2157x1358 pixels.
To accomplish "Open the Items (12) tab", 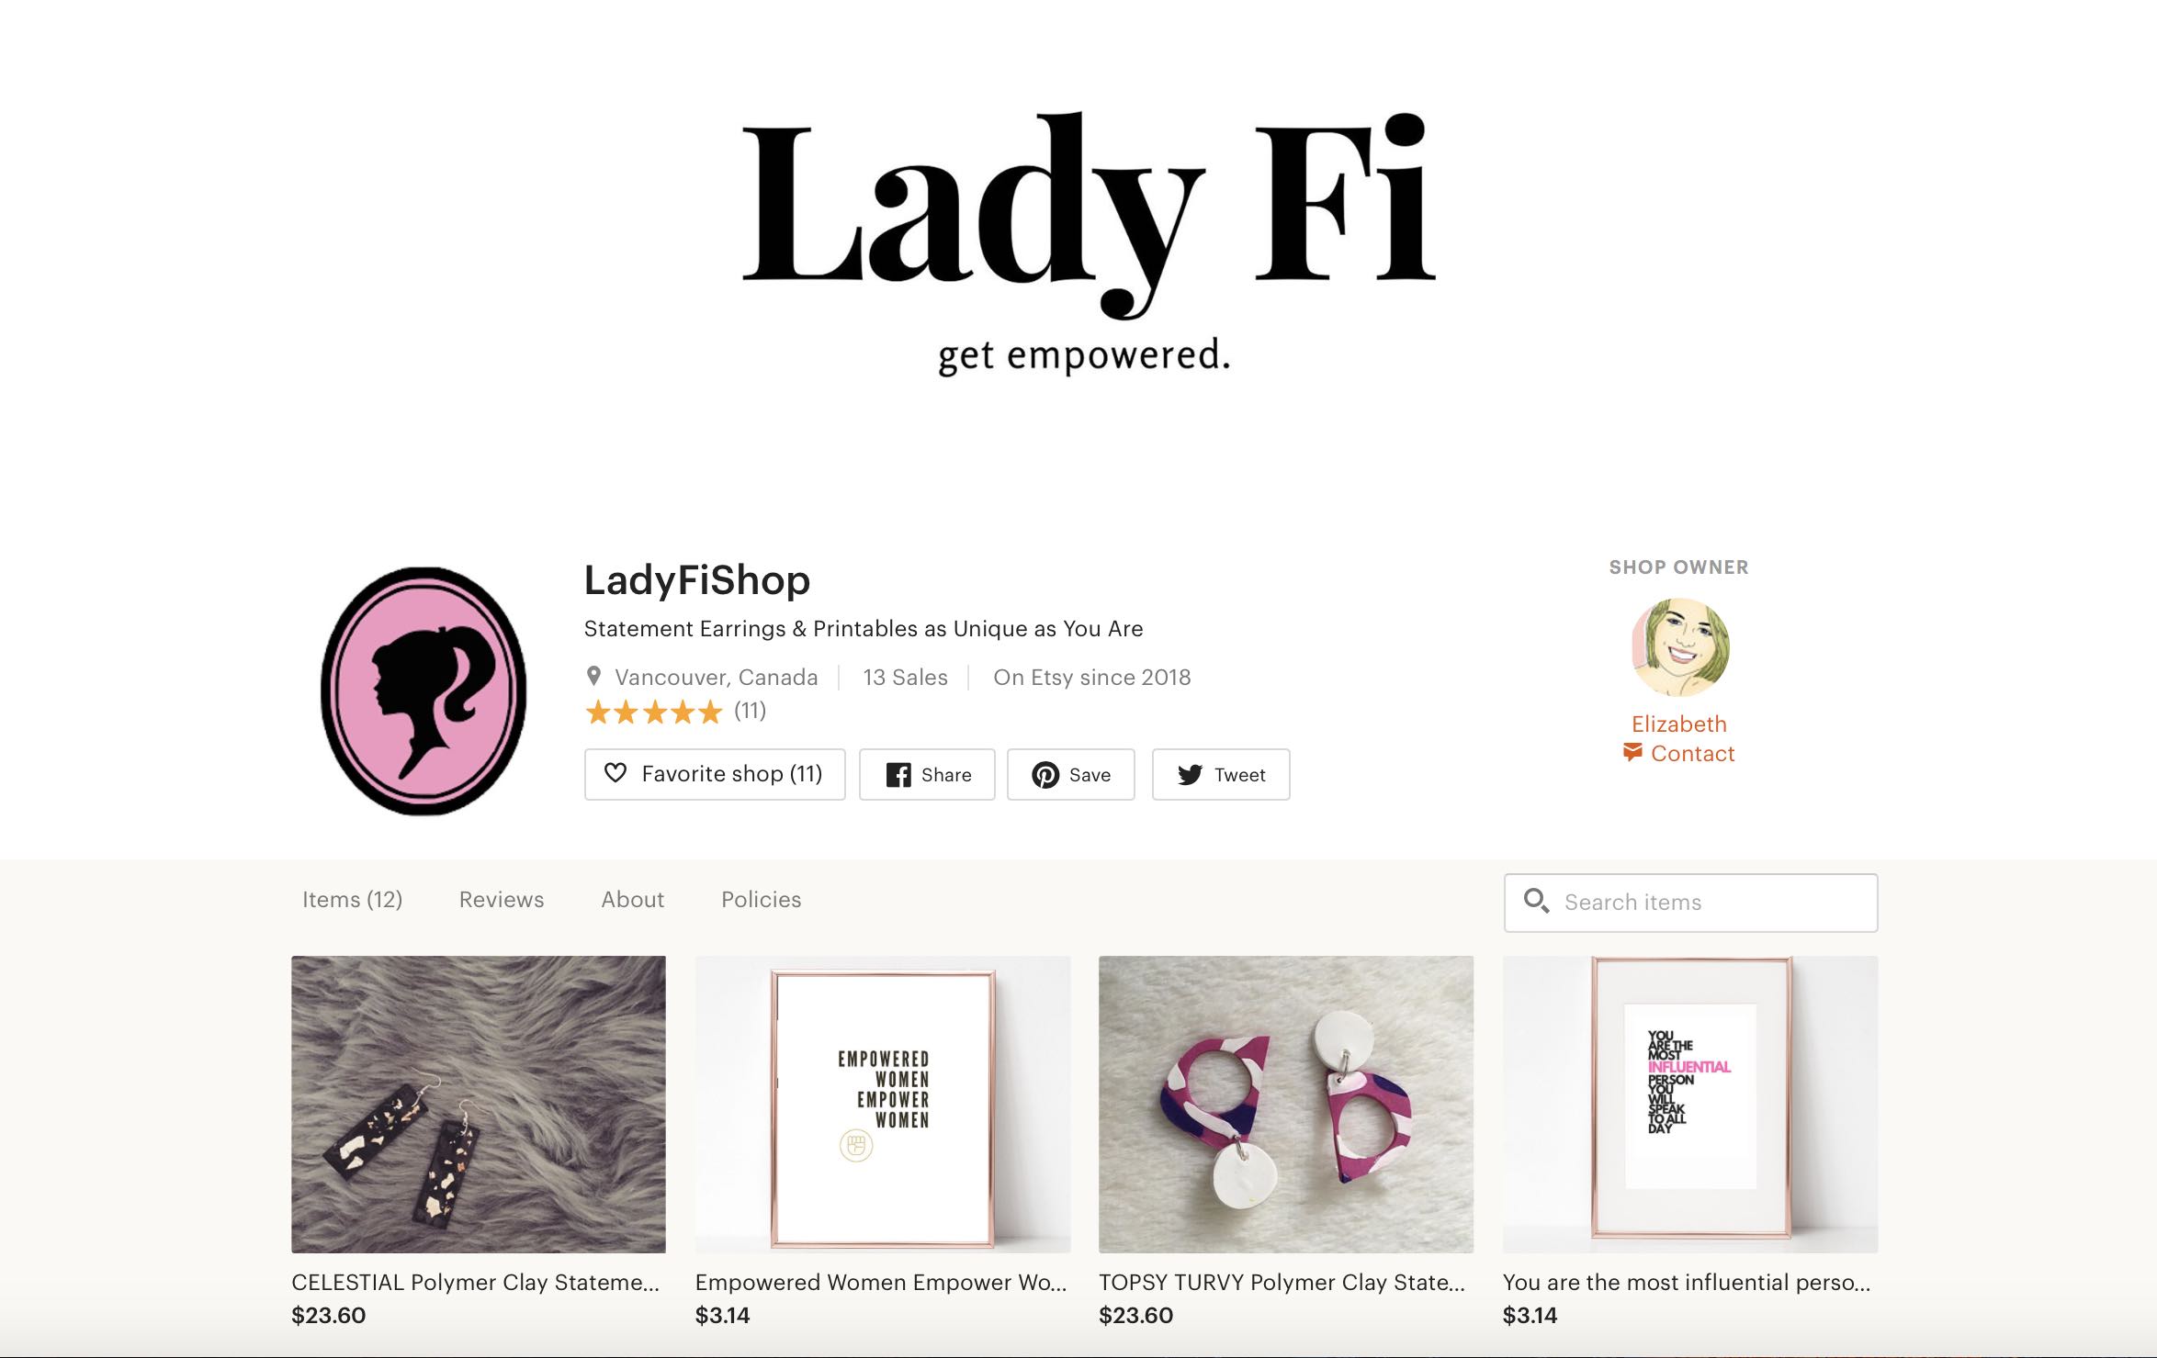I will click(353, 900).
